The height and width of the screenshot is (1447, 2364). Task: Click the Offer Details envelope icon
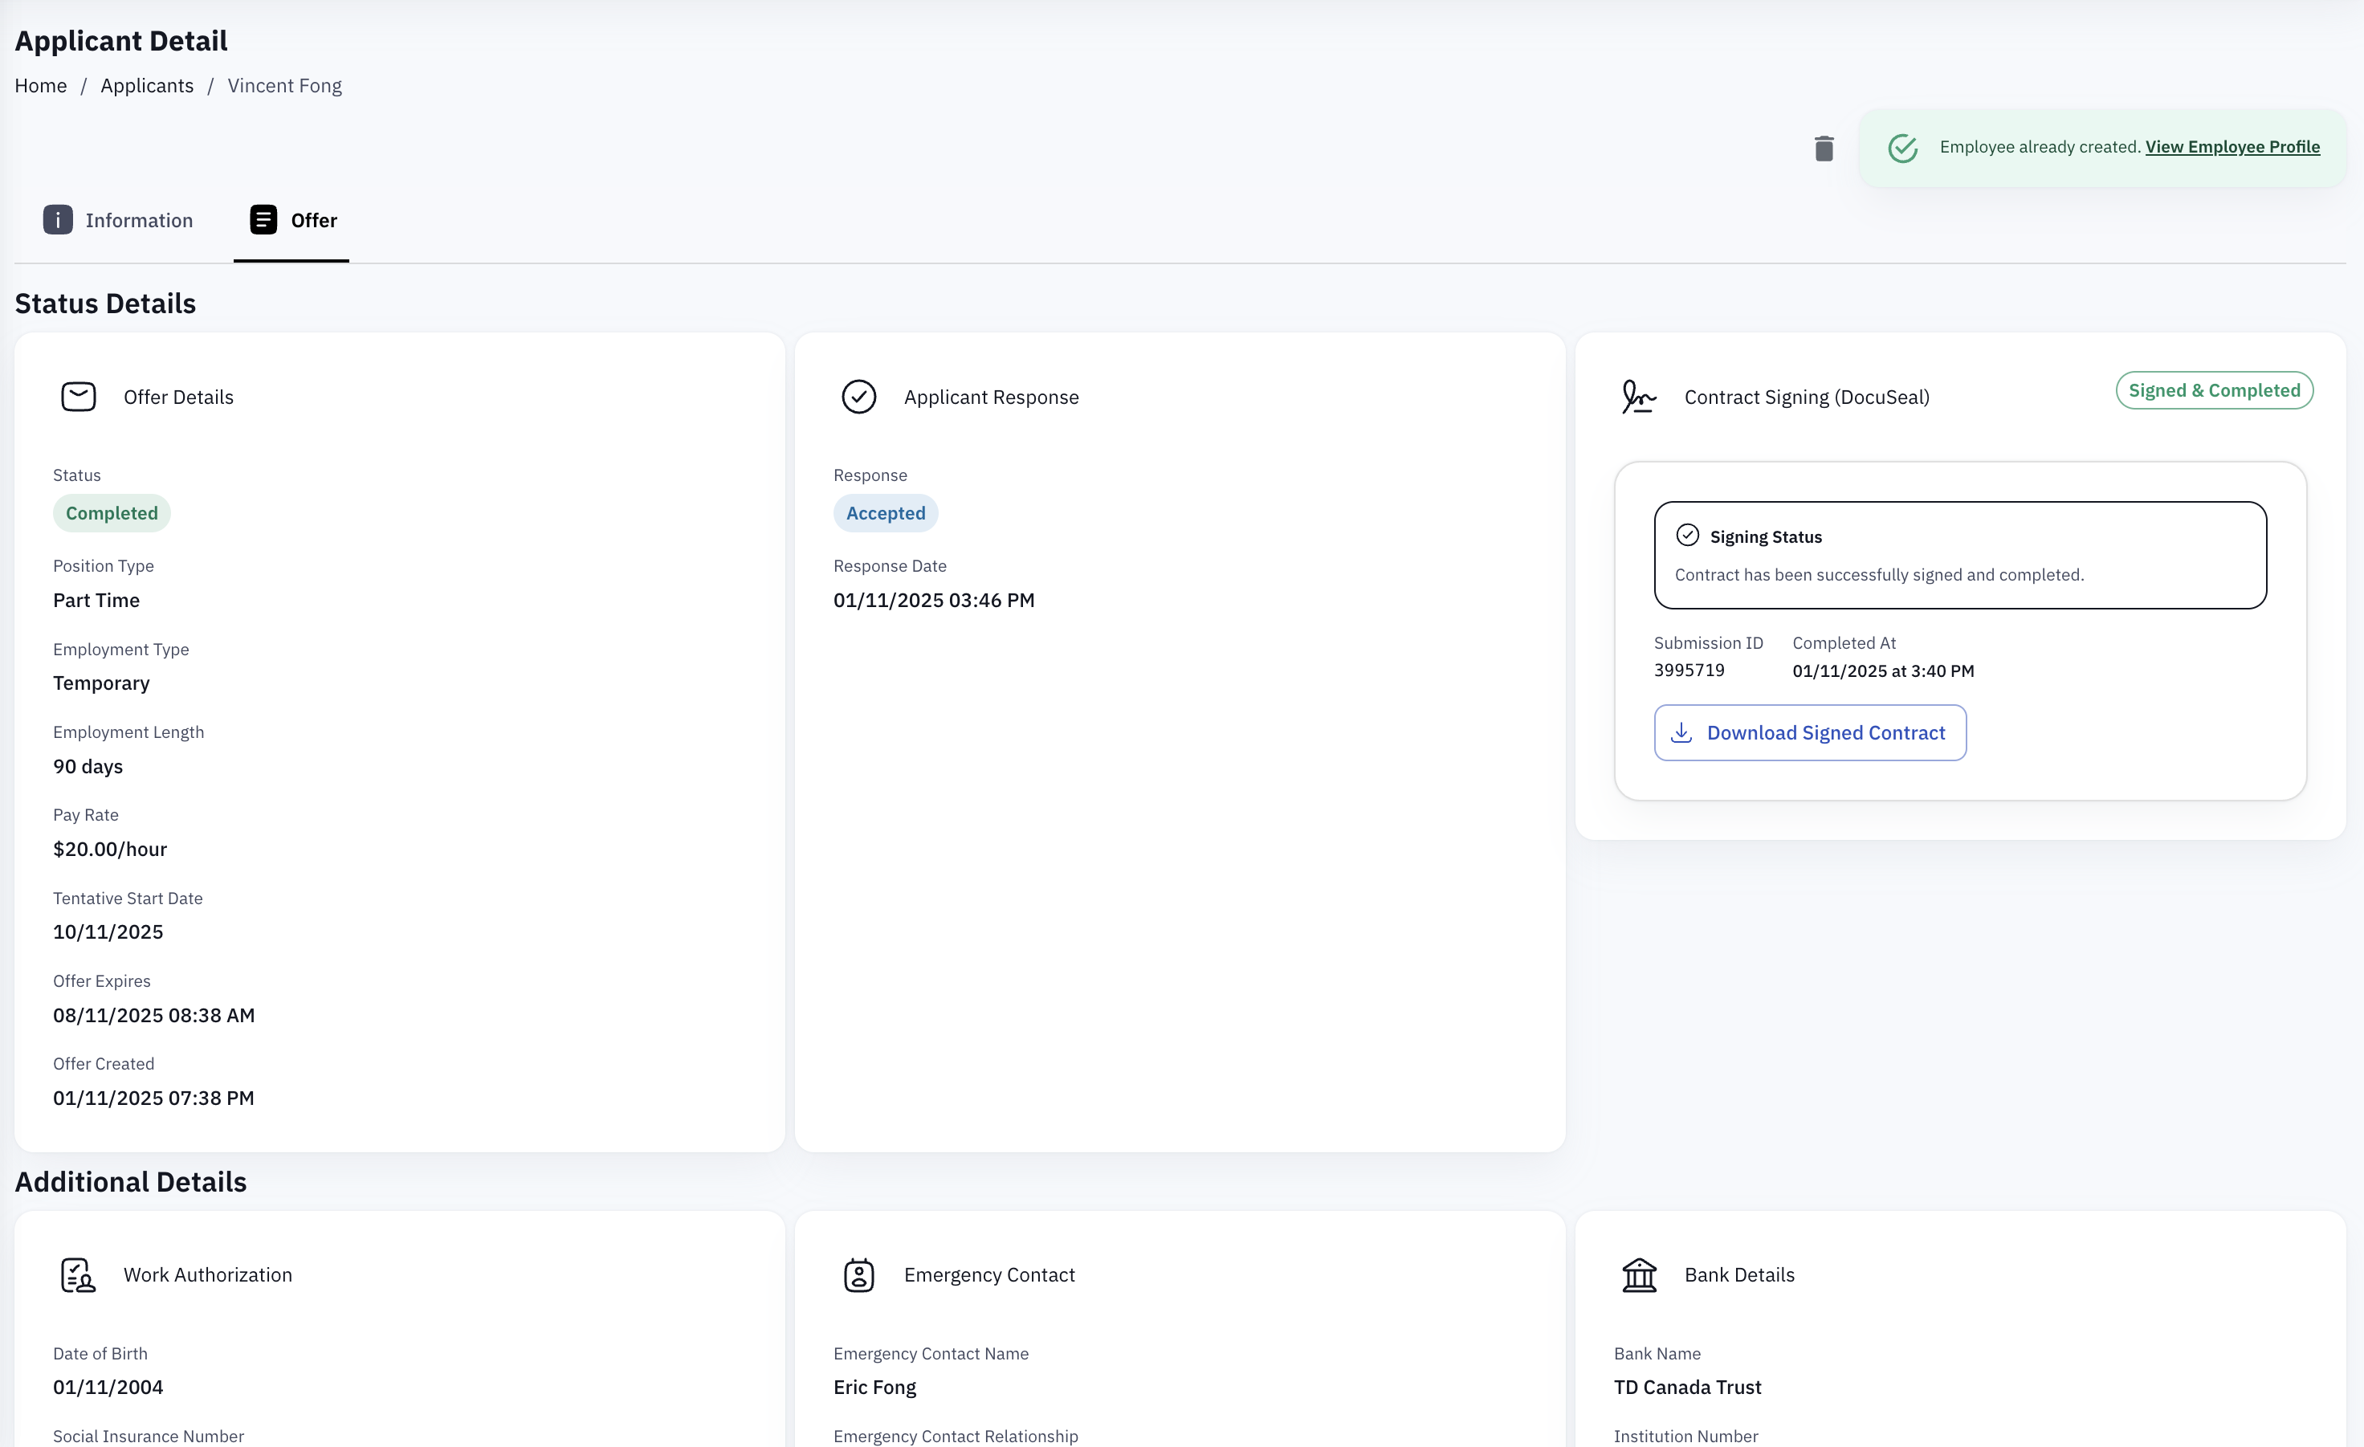tap(79, 397)
